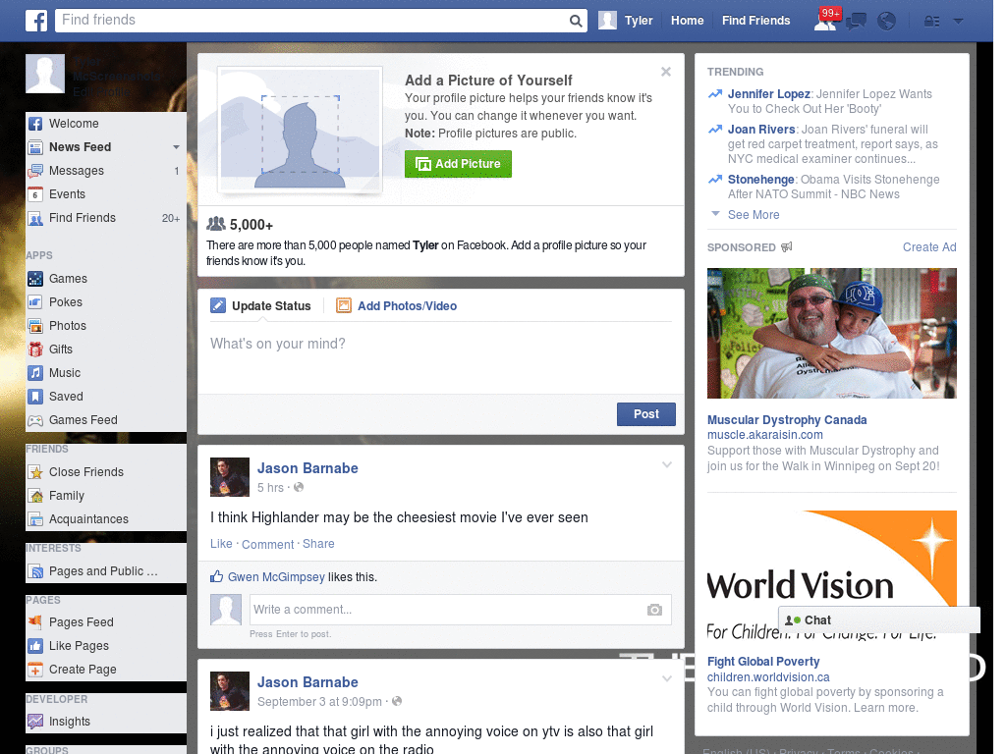Click Home in the top bar
The width and height of the screenshot is (1006, 754).
click(x=687, y=21)
